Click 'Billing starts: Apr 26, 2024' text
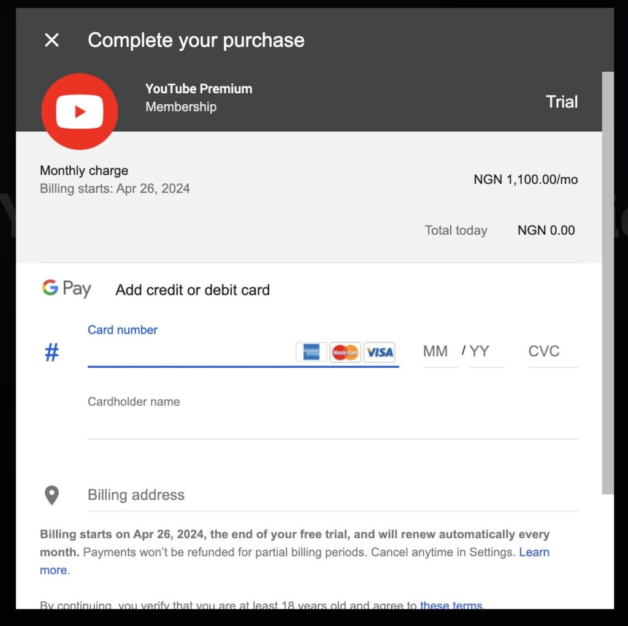This screenshot has height=626, width=628. 115,189
